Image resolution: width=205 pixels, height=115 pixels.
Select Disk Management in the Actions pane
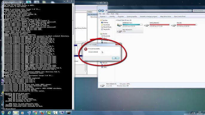(x=92, y=14)
